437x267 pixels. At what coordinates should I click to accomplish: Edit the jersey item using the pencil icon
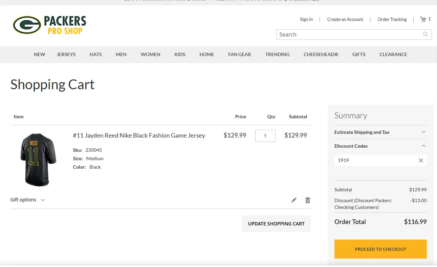pyautogui.click(x=294, y=200)
